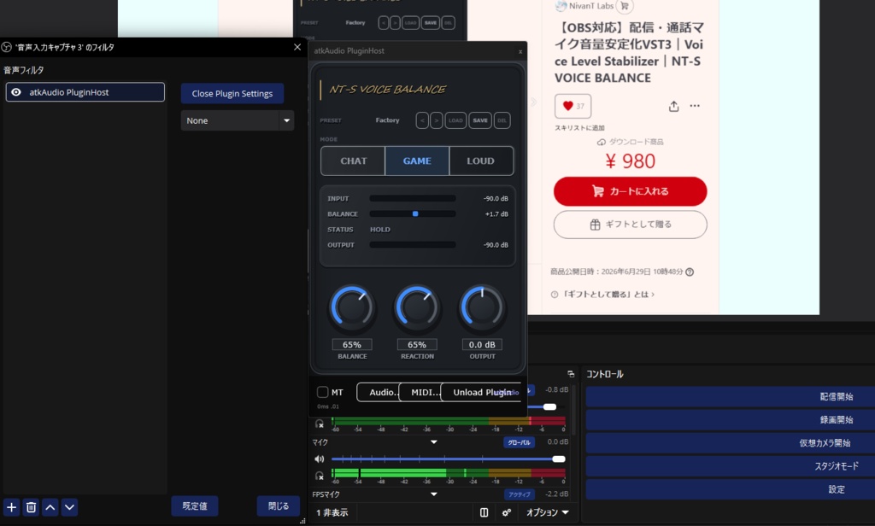Screen dimensions: 875x526
Task: Open the NivanT Labs shop link
Action: [x=591, y=6]
